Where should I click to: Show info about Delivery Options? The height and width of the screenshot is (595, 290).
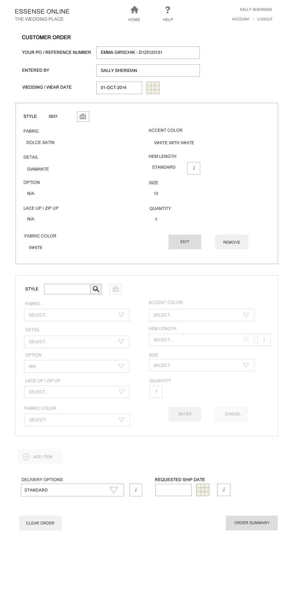click(x=136, y=490)
